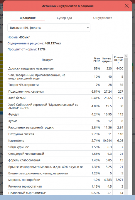
Task: Select the "Творог 9% жирности" row
Action: coord(66,85)
